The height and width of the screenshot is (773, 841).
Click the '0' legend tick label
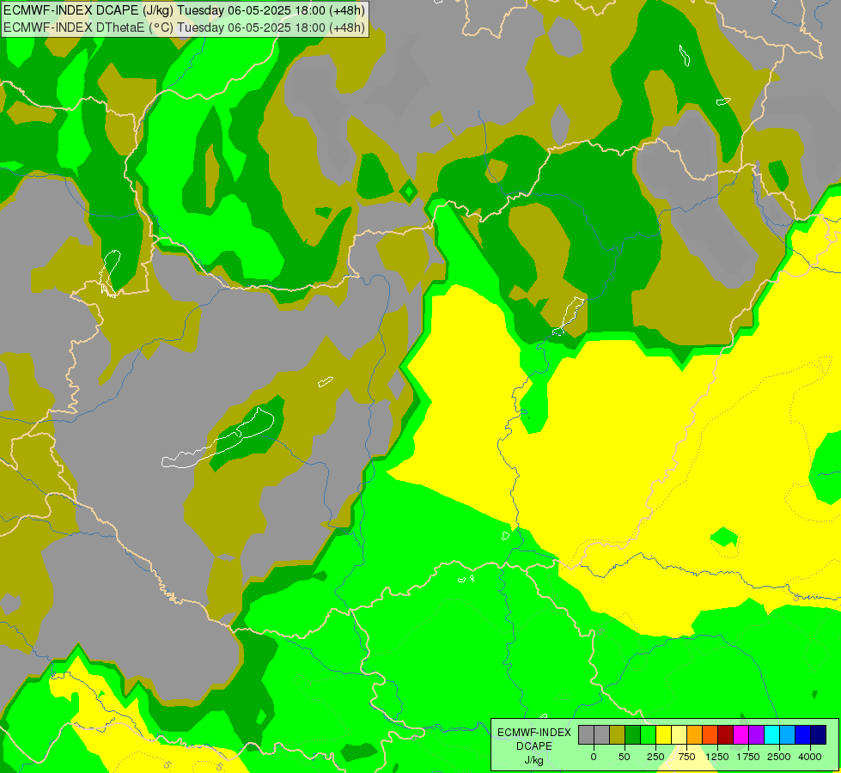click(594, 757)
